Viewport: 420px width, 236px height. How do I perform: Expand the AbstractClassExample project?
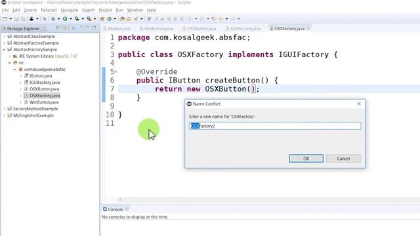(x=4, y=37)
